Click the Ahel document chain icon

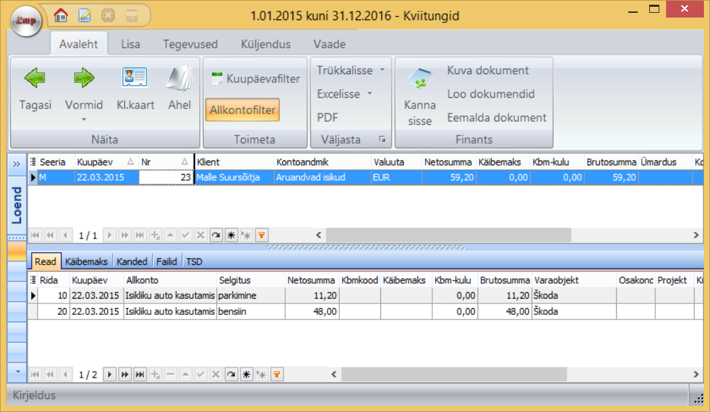click(179, 79)
